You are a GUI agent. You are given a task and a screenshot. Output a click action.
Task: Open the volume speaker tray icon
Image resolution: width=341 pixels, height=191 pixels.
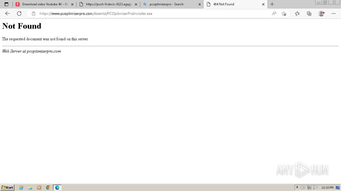coord(303,188)
